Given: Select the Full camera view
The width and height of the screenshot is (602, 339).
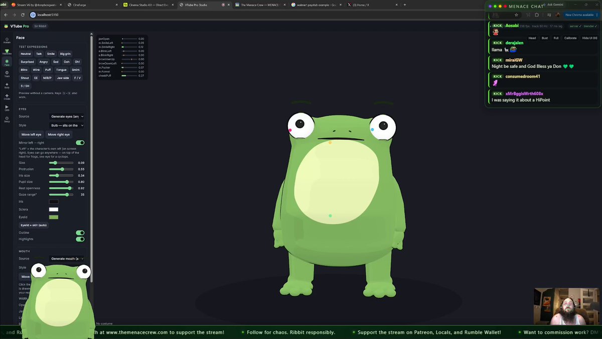Looking at the screenshot, I should tap(556, 38).
